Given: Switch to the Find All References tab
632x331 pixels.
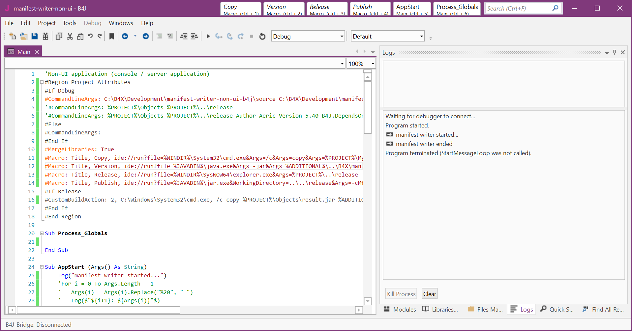Looking at the screenshot, I should [603, 309].
